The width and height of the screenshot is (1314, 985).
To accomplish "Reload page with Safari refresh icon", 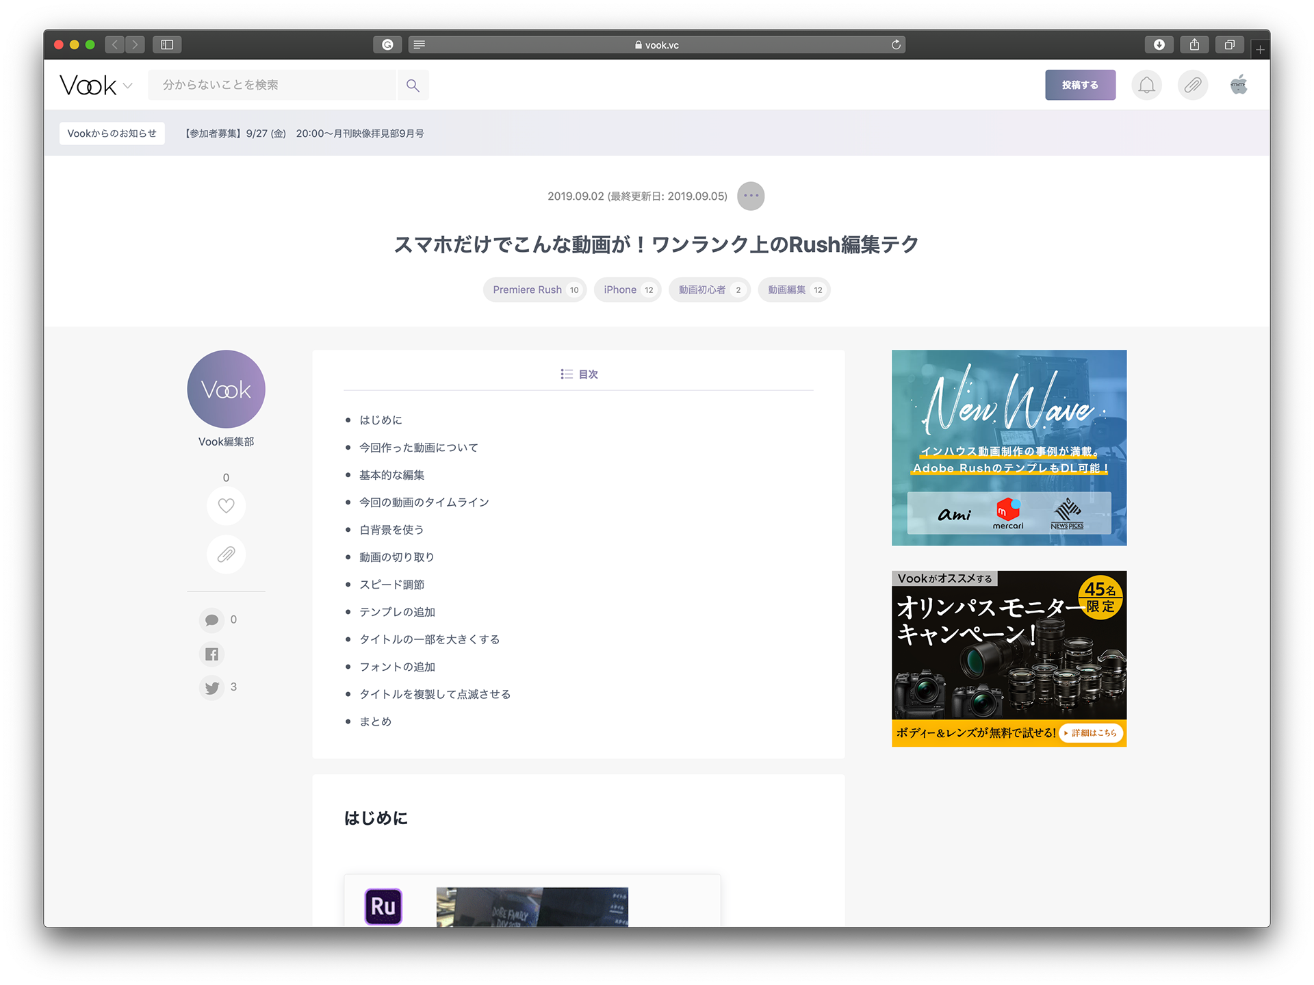I will (896, 45).
